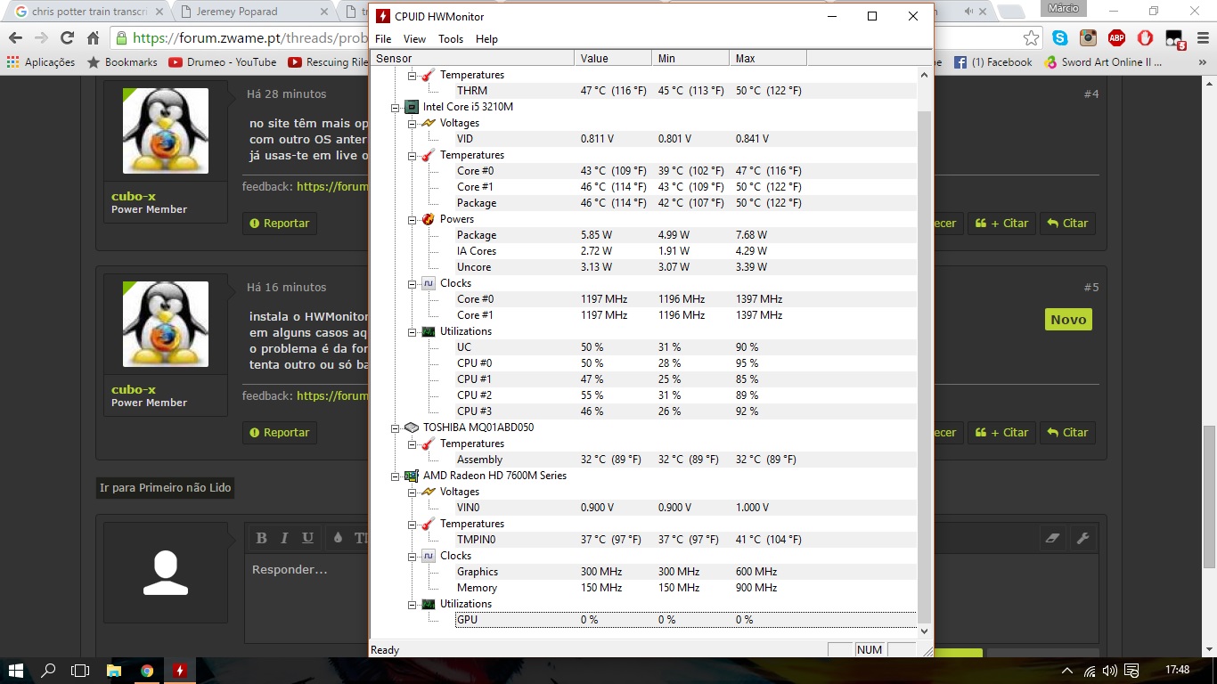Screen dimensions: 1217x684
Task: Click the Ir para Primeiro não Lido link
Action: pos(165,488)
